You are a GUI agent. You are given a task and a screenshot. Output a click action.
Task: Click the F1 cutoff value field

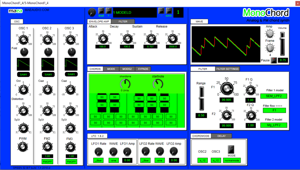[226, 100]
